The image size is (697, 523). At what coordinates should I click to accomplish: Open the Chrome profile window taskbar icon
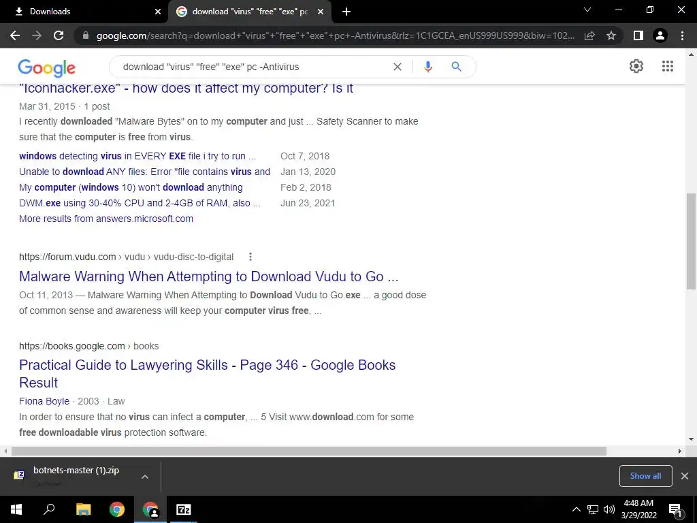[x=150, y=509]
